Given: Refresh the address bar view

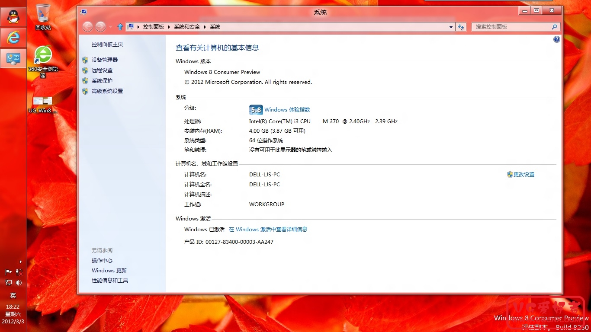Looking at the screenshot, I should click(x=461, y=27).
